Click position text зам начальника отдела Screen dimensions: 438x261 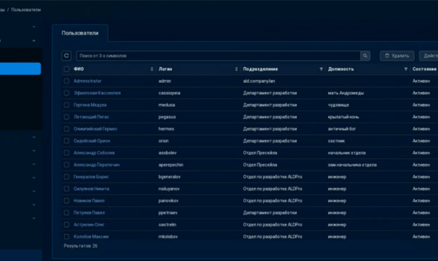coord(352,165)
